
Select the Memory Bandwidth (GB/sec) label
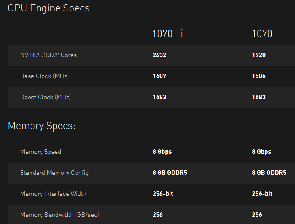(x=60, y=215)
